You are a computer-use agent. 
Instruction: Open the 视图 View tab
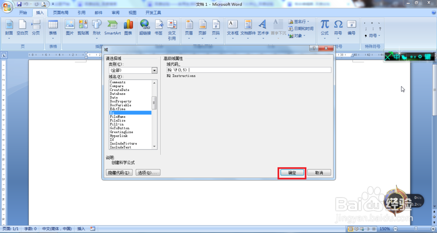pyautogui.click(x=132, y=13)
